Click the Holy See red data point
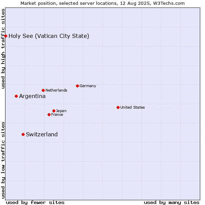Viewport: 205px width, 205px height. click(x=5, y=36)
